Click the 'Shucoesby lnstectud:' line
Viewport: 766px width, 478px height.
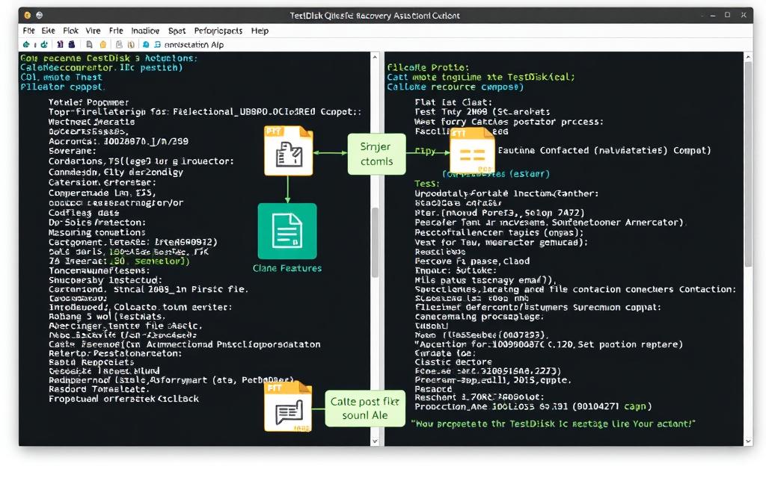pos(105,281)
